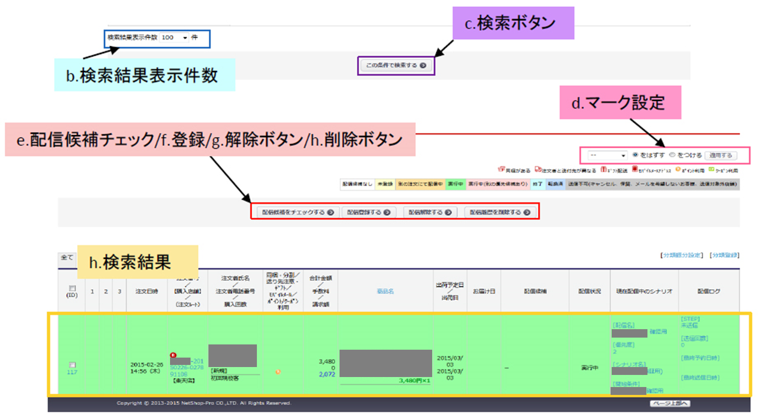Click the coupon use (クーポン利用) legend icon
Viewport: 758px width, 417px height.
tap(711, 170)
